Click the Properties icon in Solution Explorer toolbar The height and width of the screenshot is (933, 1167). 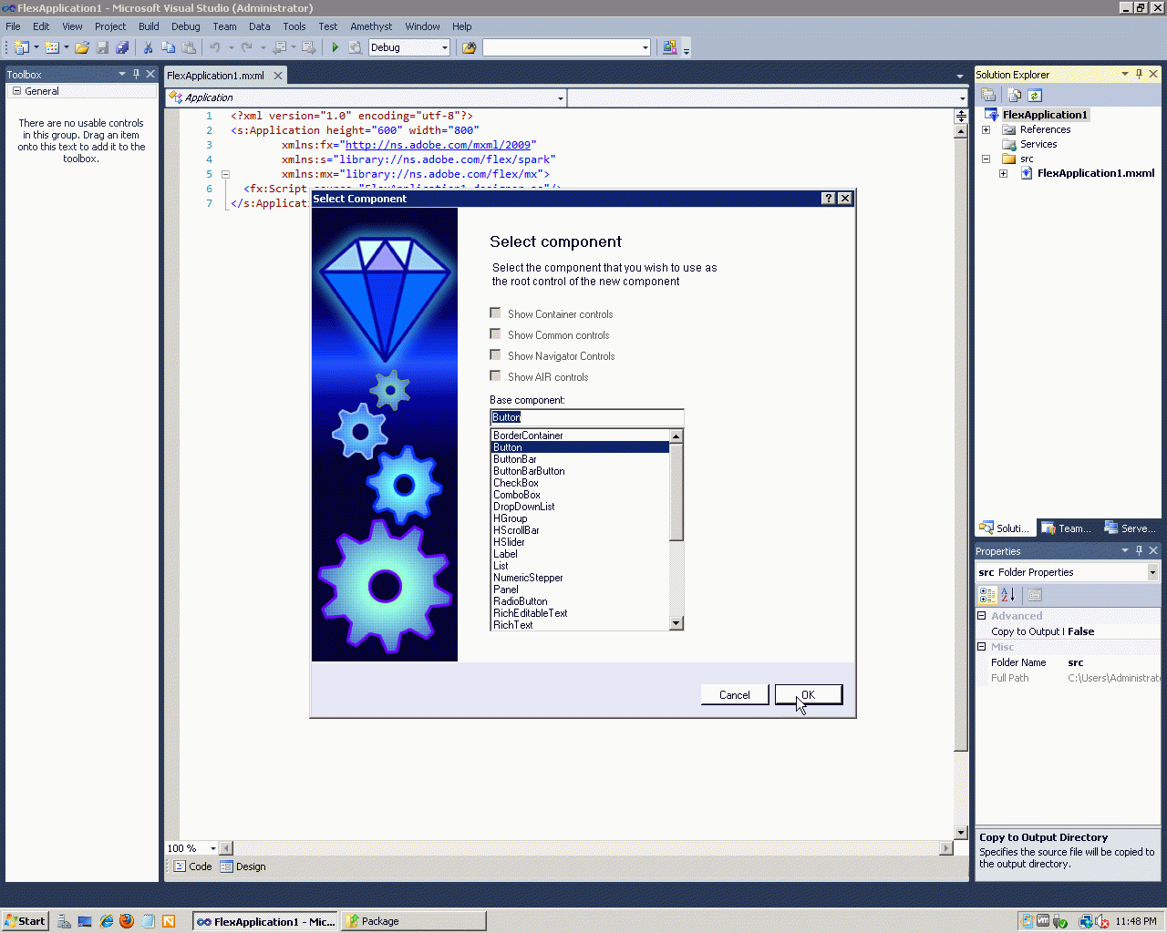[988, 95]
